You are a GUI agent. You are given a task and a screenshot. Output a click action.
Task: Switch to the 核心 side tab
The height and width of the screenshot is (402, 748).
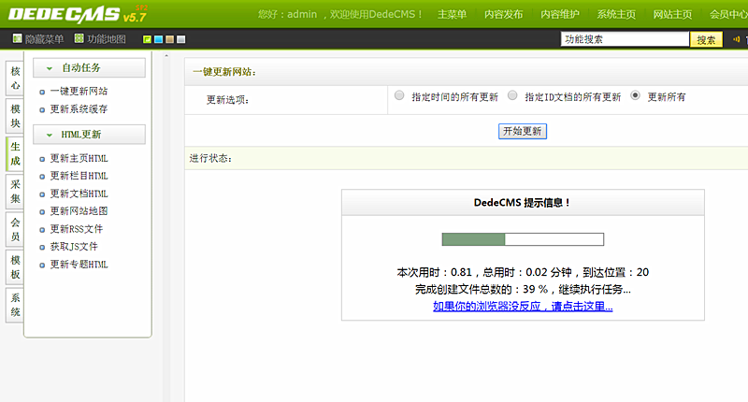click(x=15, y=79)
